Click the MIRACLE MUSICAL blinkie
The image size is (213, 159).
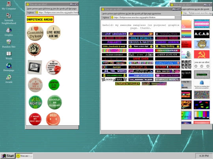click(168, 79)
